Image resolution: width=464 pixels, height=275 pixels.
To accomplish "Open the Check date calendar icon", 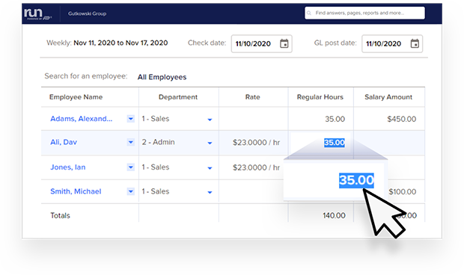I will 284,44.
